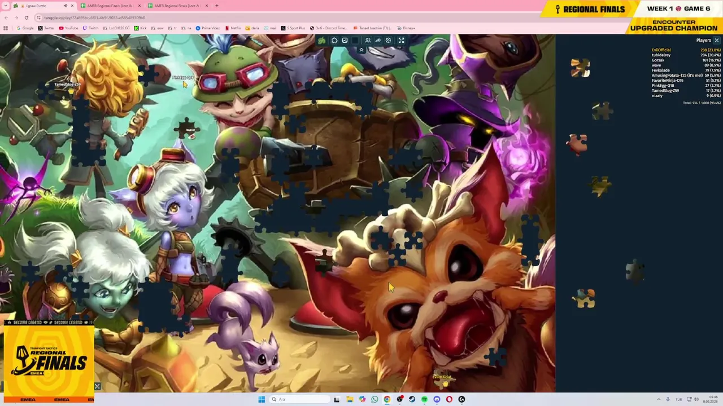Open the LoLCHESS.GG bookmark
The width and height of the screenshot is (723, 406).
pos(116,28)
